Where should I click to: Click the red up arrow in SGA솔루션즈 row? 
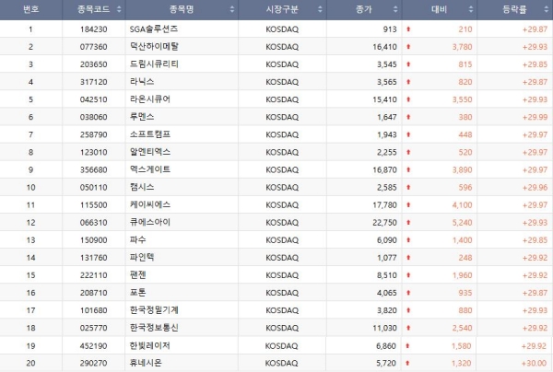pyautogui.click(x=408, y=29)
